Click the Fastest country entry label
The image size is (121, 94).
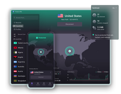point(22,43)
